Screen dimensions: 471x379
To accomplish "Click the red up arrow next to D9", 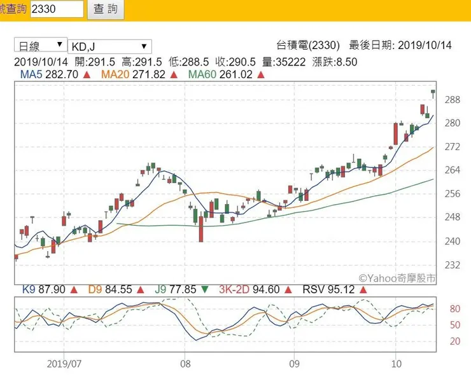I will click(140, 290).
